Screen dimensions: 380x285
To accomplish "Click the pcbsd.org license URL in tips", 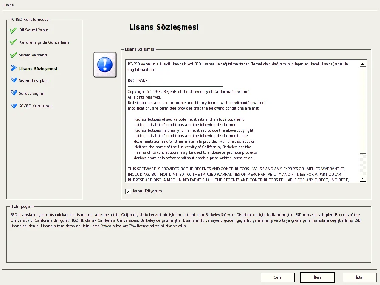I will [120, 226].
